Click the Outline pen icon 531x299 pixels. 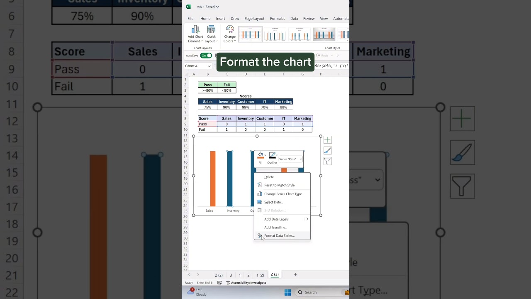[x=272, y=155]
